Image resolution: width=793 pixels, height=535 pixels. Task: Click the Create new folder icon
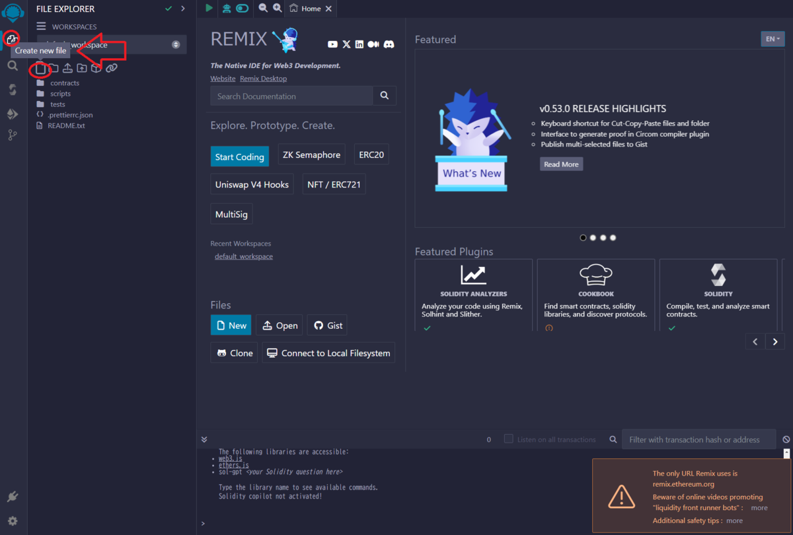coord(54,68)
